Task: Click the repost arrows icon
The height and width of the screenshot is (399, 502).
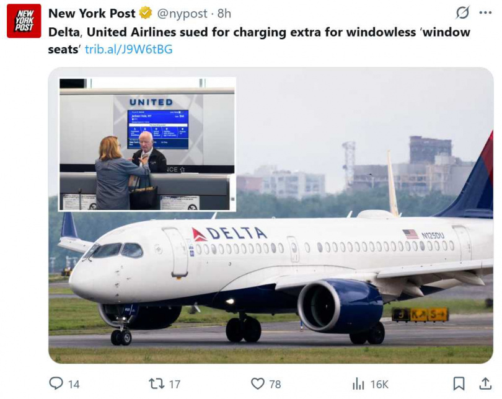Action: 157,384
